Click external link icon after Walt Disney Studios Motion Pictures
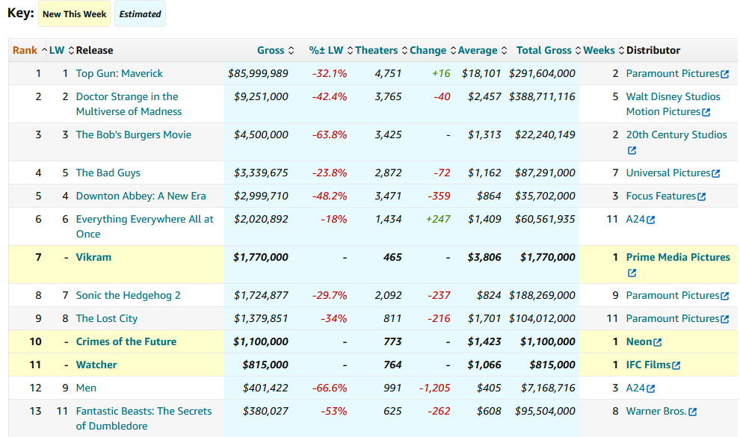The image size is (740, 437). click(x=706, y=112)
